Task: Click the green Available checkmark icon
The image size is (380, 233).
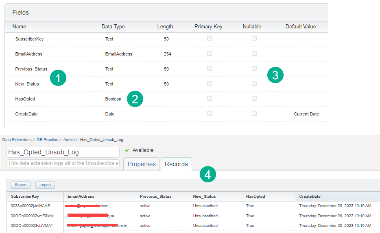Action: pos(127,150)
